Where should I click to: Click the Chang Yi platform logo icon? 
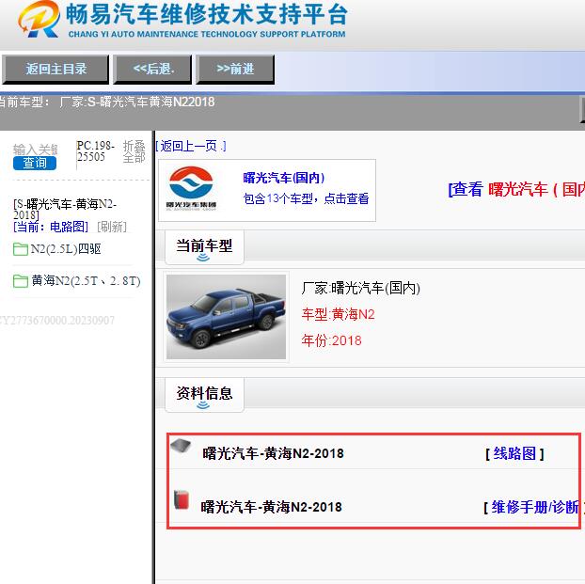click(39, 20)
